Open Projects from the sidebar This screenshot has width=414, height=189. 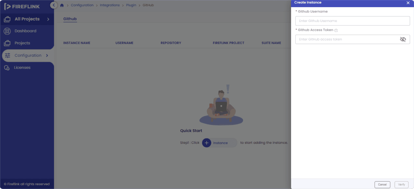pyautogui.click(x=22, y=43)
